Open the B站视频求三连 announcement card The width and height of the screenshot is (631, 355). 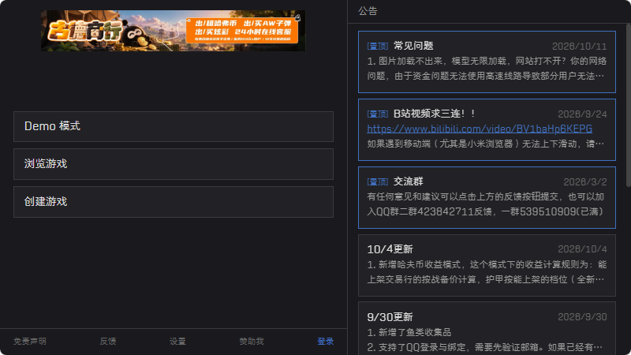pos(487,129)
